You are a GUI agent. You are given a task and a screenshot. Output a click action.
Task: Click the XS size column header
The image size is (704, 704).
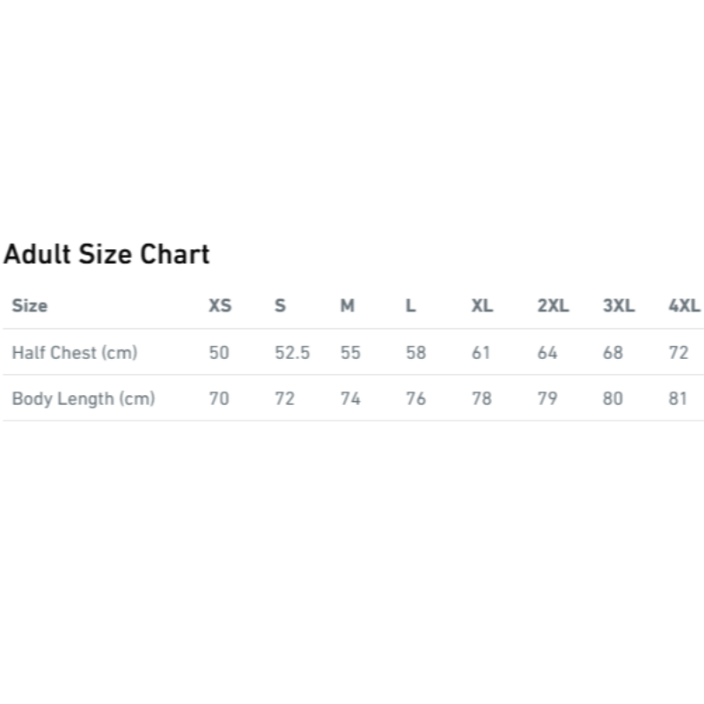click(x=220, y=306)
